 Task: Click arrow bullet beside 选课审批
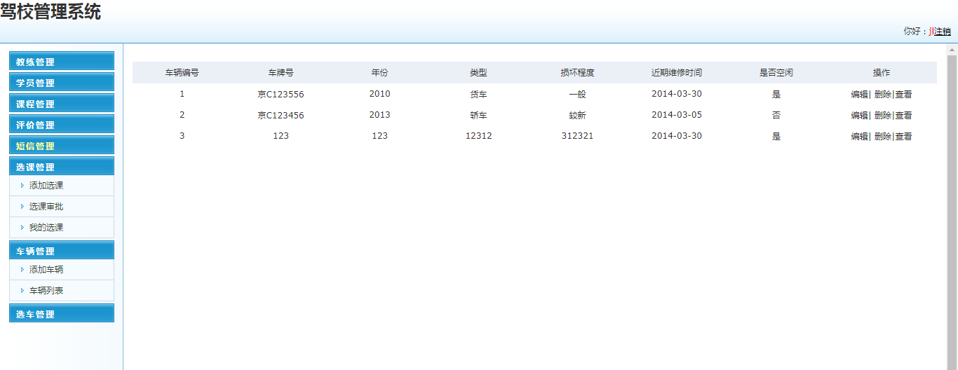point(22,207)
